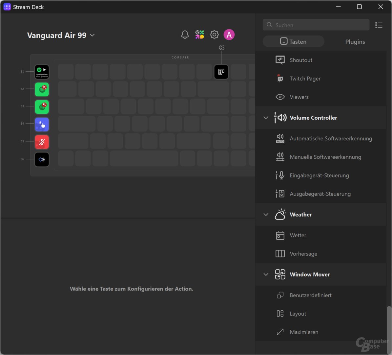Collapse the Volume Controller category
392x355 pixels.
click(x=266, y=118)
